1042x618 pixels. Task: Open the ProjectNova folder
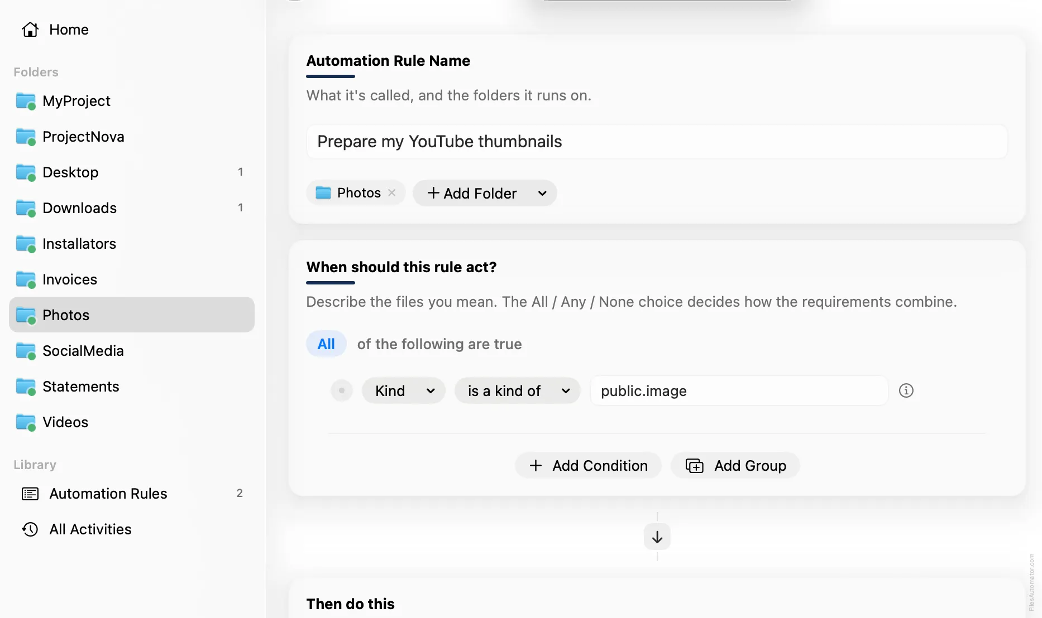[132, 137]
